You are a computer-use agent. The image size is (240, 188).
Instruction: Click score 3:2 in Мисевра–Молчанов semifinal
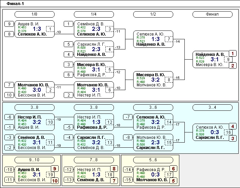pyautogui.click(x=155, y=80)
